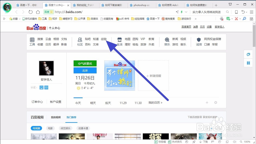Open dropdown beside scissors icon
Image resolution: width=256 pixels, height=144 pixels.
(x=240, y=19)
